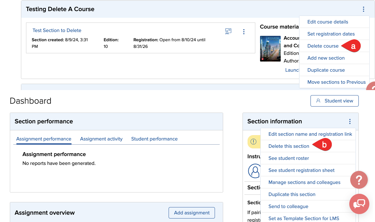Choose Duplicate course from dropdown
The height and width of the screenshot is (222, 375).
(326, 70)
